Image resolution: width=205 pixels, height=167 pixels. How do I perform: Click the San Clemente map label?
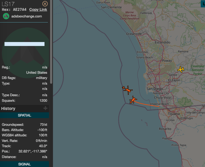[111, 7]
